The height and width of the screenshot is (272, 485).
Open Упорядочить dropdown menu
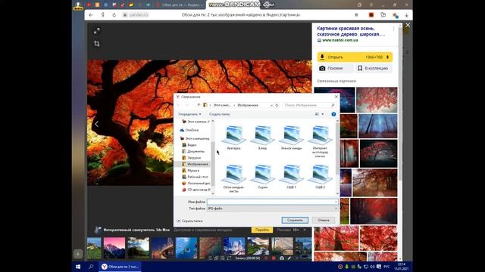pos(189,114)
